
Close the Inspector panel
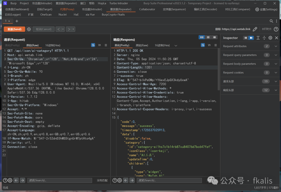277,38
